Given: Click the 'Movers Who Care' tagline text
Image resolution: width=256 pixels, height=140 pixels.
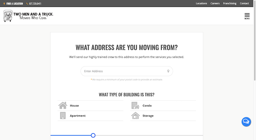Looking at the screenshot, I should (x=33, y=18).
